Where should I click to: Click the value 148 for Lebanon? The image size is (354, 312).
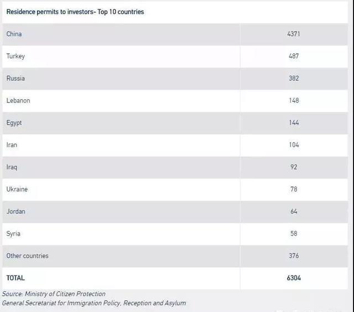[294, 100]
